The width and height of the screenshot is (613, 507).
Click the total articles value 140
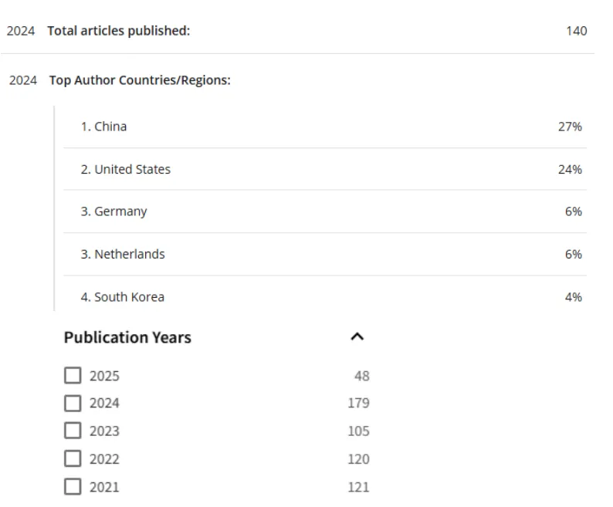[x=577, y=31]
